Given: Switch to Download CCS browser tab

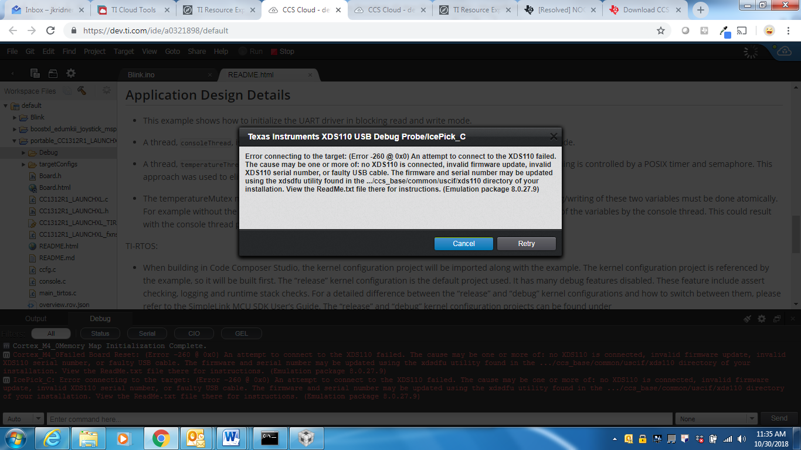Looking at the screenshot, I should 645,10.
